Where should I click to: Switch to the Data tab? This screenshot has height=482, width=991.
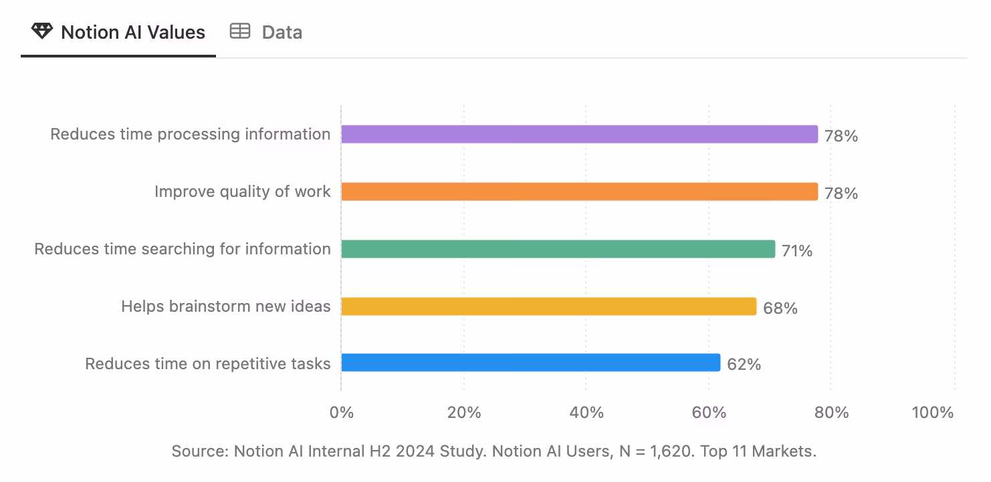[282, 31]
